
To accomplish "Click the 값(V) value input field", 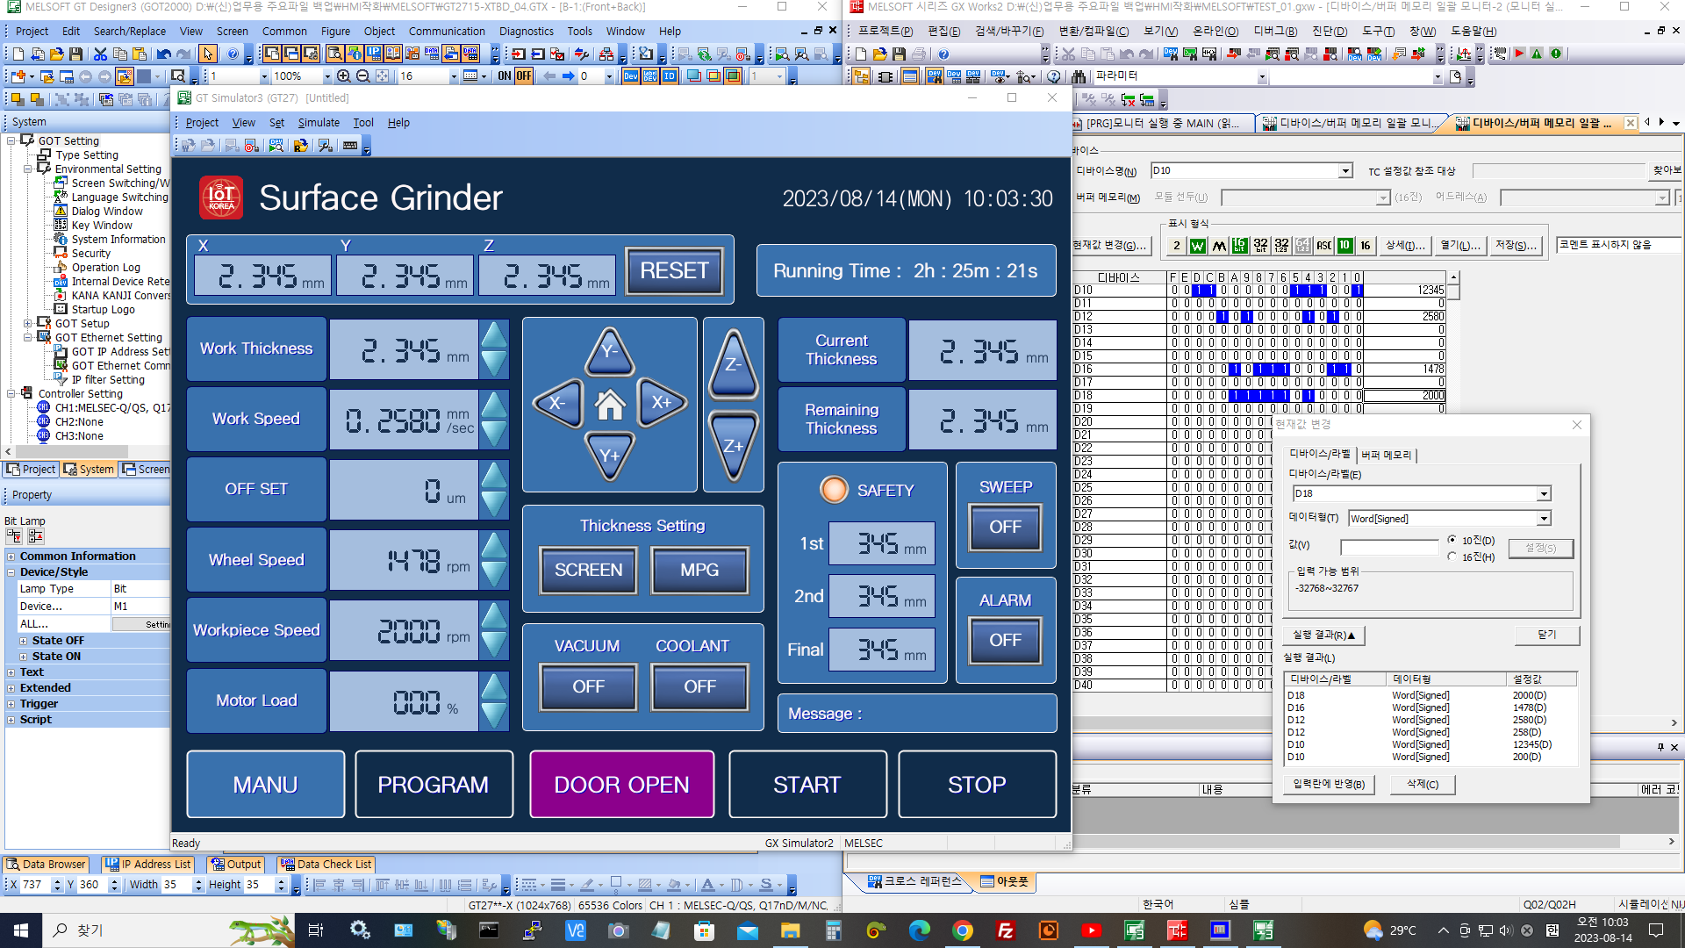I will point(1389,548).
